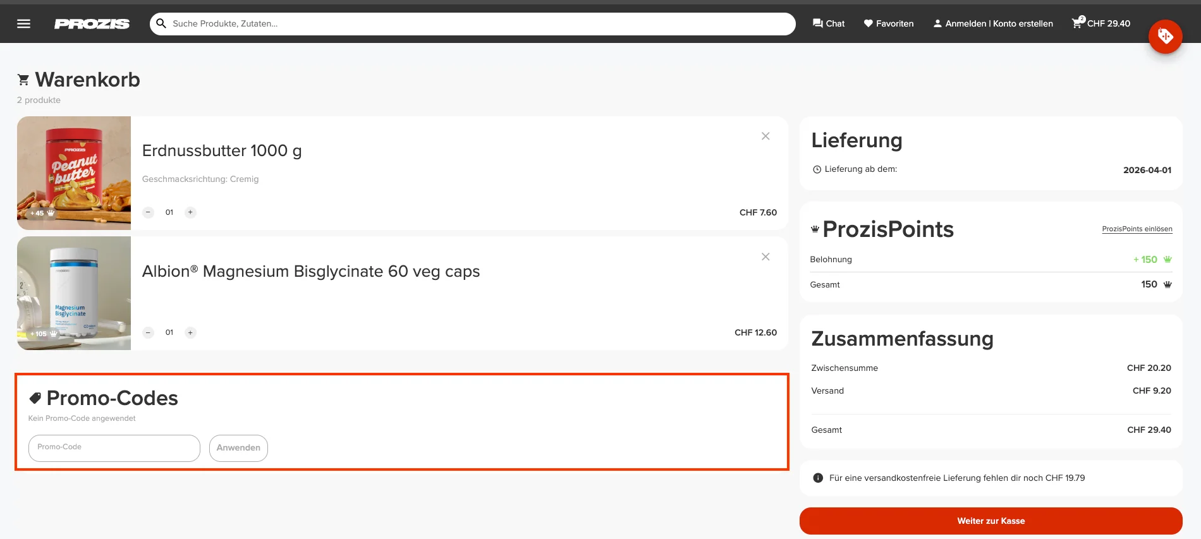The height and width of the screenshot is (539, 1201).
Task: Open Favoriten list
Action: coord(889,23)
